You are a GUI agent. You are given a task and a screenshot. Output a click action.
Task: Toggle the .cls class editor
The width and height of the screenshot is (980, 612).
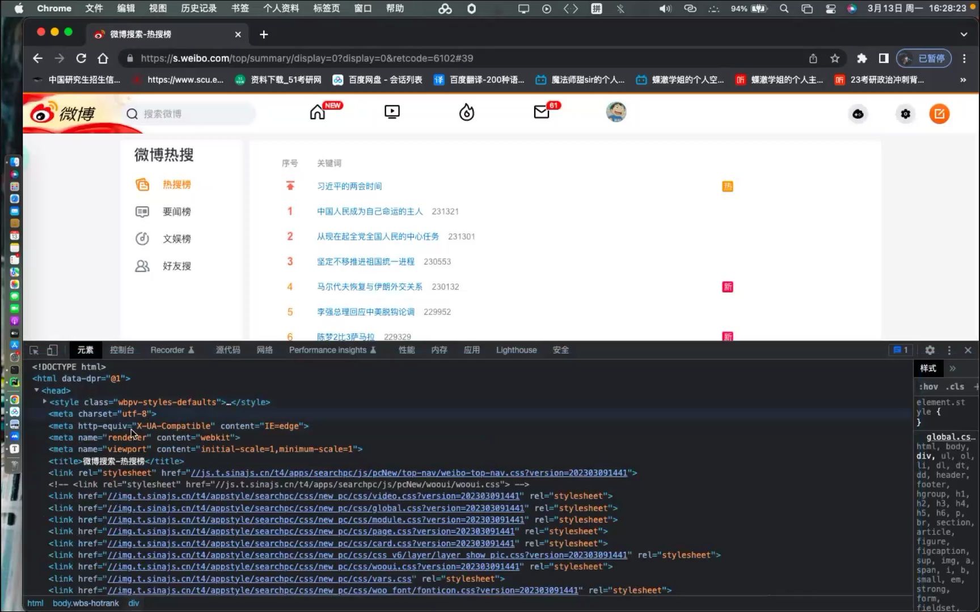(x=955, y=386)
